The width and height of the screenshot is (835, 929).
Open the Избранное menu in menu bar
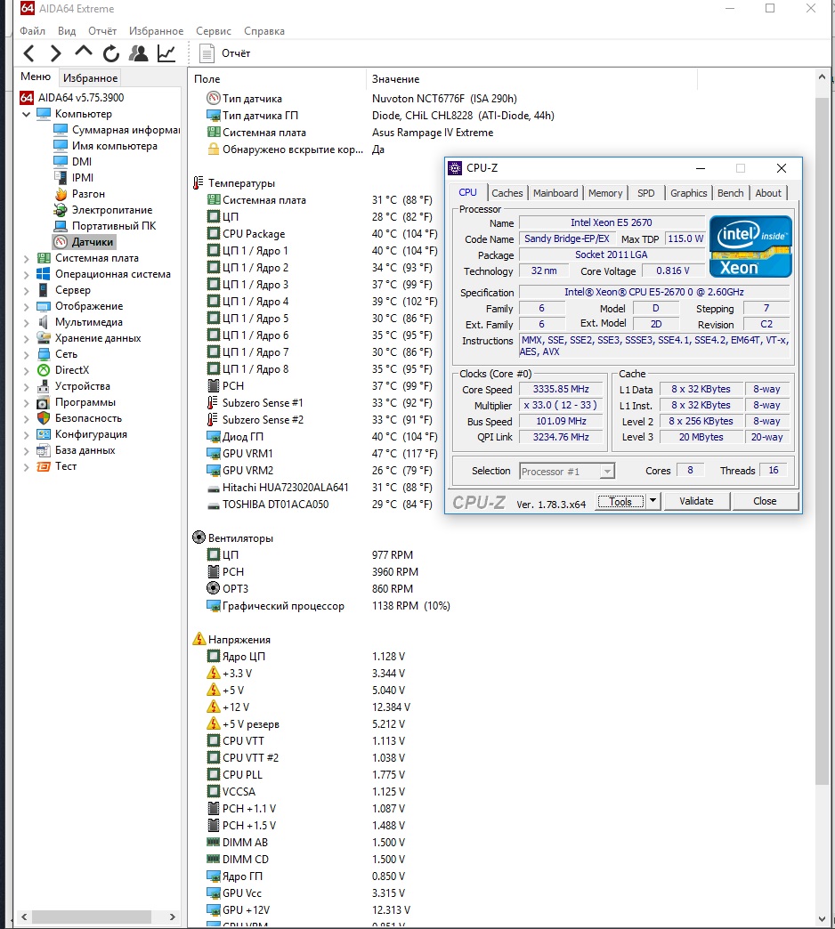(156, 31)
